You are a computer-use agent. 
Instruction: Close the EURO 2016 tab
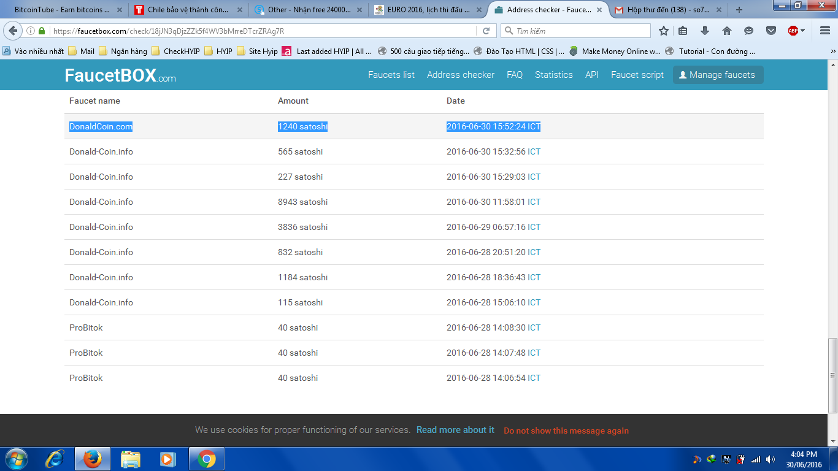479,10
